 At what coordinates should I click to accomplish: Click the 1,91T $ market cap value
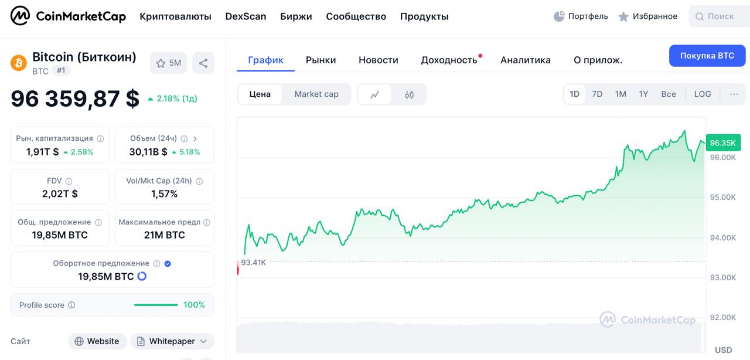43,152
